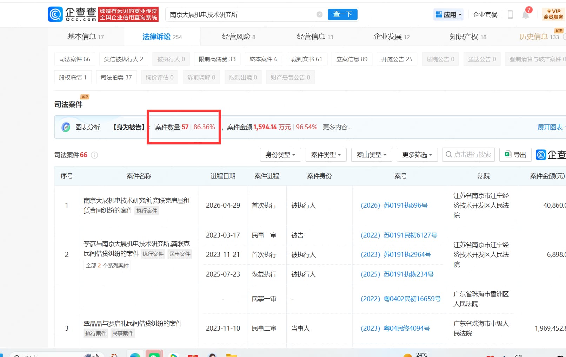
Task: Clear the search box with the X icon
Action: pyautogui.click(x=319, y=14)
